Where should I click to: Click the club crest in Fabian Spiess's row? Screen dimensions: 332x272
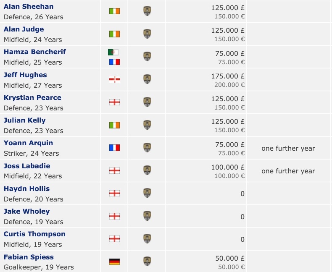147,262
